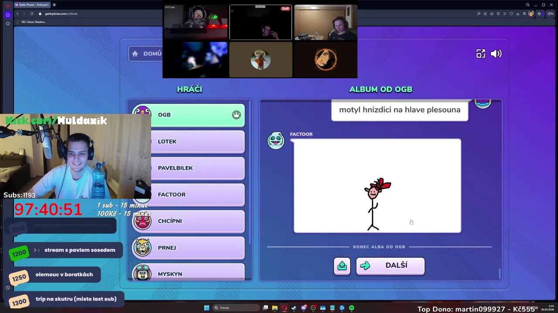Go back in browser history
This screenshot has height=313, width=558.
coord(17,13)
